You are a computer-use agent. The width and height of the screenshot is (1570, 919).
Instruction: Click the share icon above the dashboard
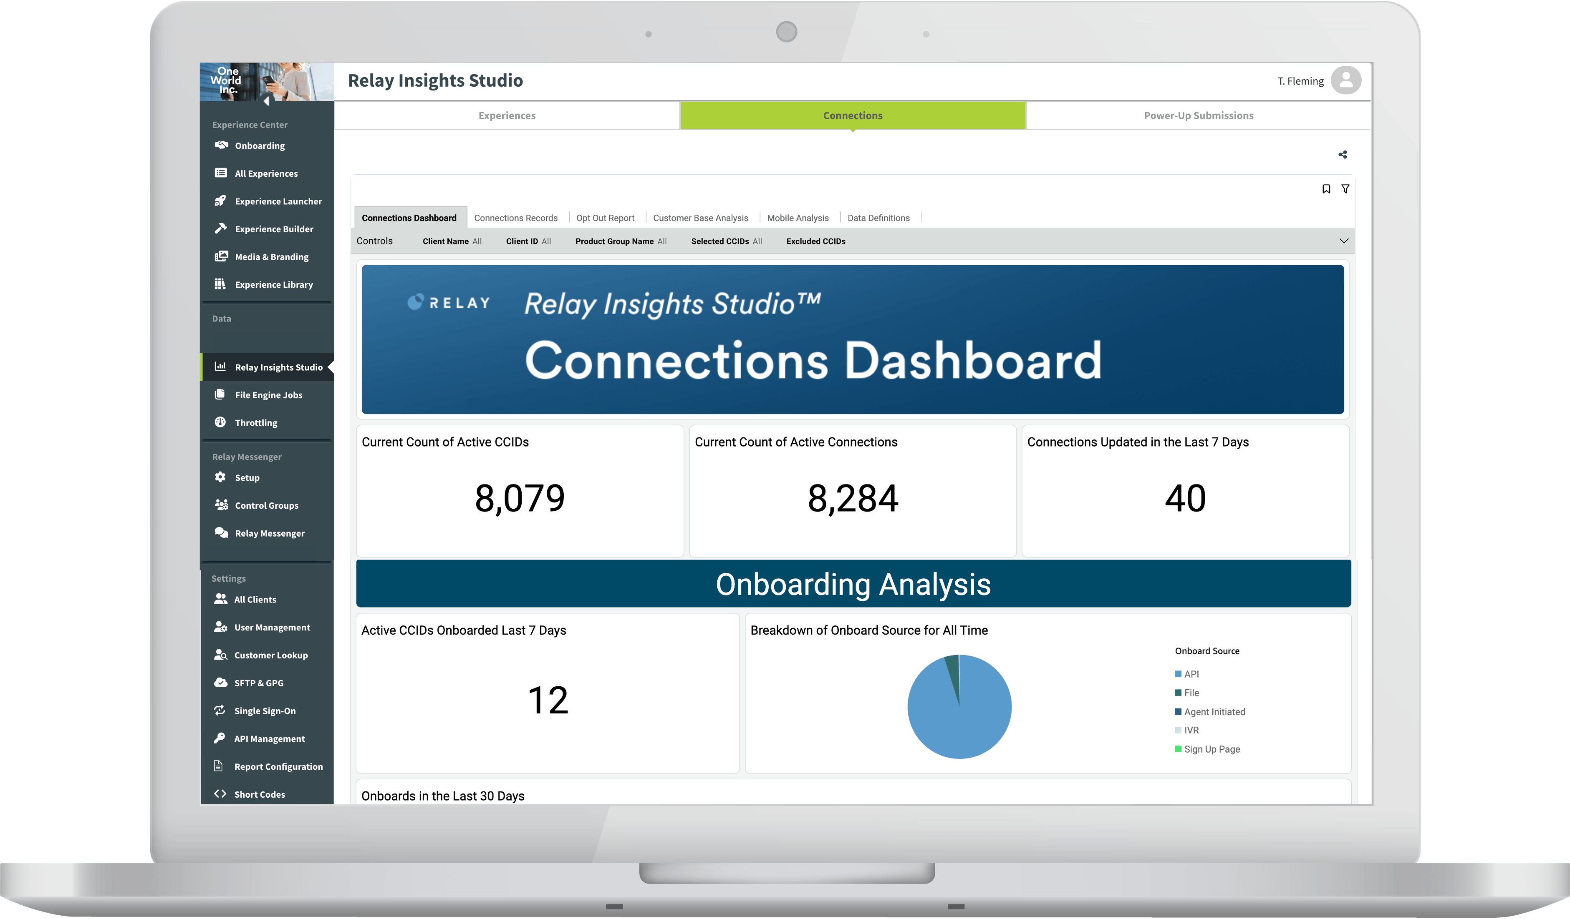click(x=1343, y=154)
